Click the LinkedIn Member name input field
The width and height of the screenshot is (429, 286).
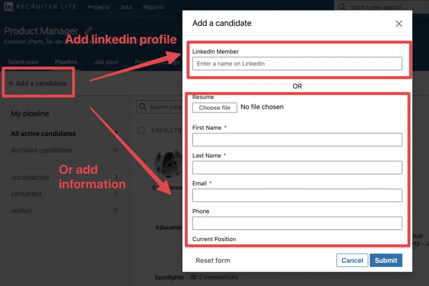point(297,63)
